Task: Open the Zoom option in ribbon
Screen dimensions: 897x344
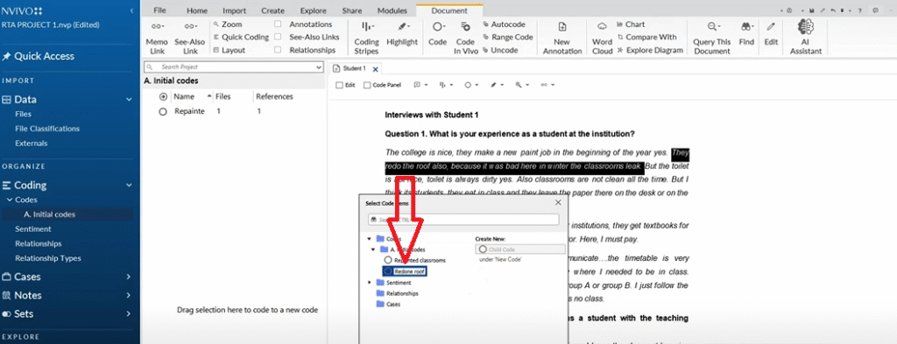Action: pos(227,25)
